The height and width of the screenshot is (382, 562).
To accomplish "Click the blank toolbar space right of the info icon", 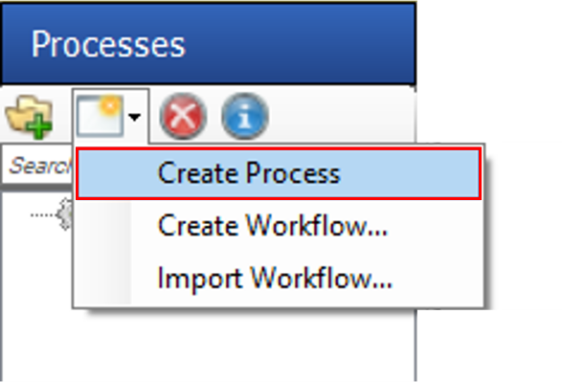I will (343, 116).
